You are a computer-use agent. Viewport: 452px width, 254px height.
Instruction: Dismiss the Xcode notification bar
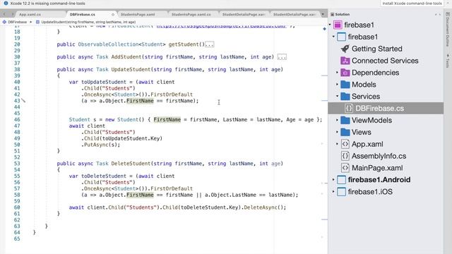point(447,4)
